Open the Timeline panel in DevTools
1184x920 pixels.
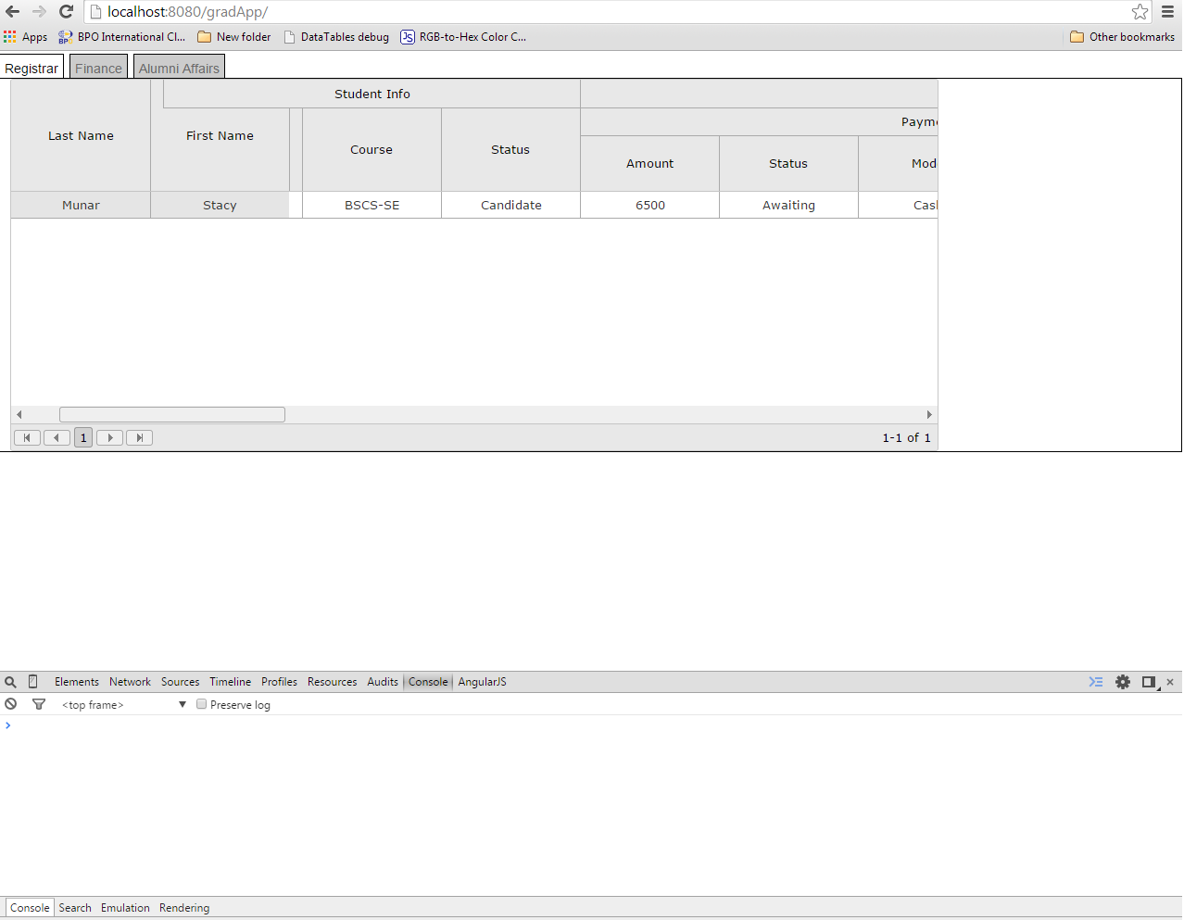230,682
